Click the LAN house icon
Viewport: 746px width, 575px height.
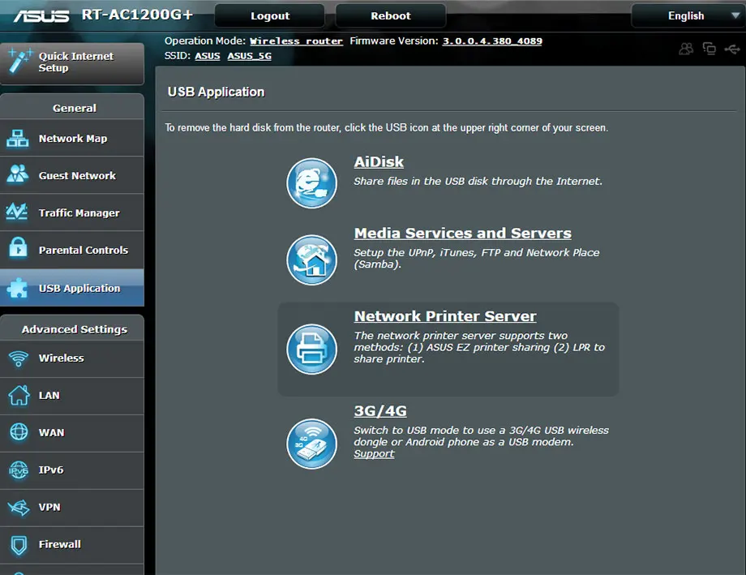click(19, 395)
